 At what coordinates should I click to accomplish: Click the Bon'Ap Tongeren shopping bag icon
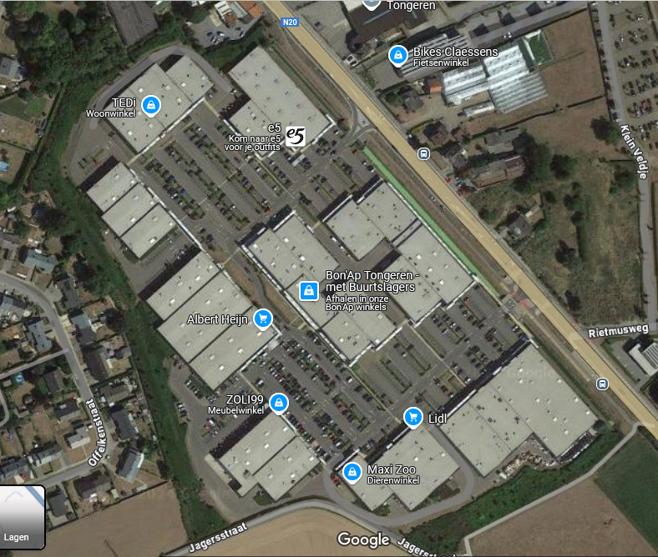[x=309, y=290]
